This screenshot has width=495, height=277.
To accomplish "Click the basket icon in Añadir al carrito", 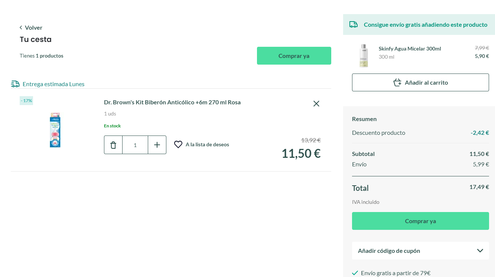I will tap(397, 82).
